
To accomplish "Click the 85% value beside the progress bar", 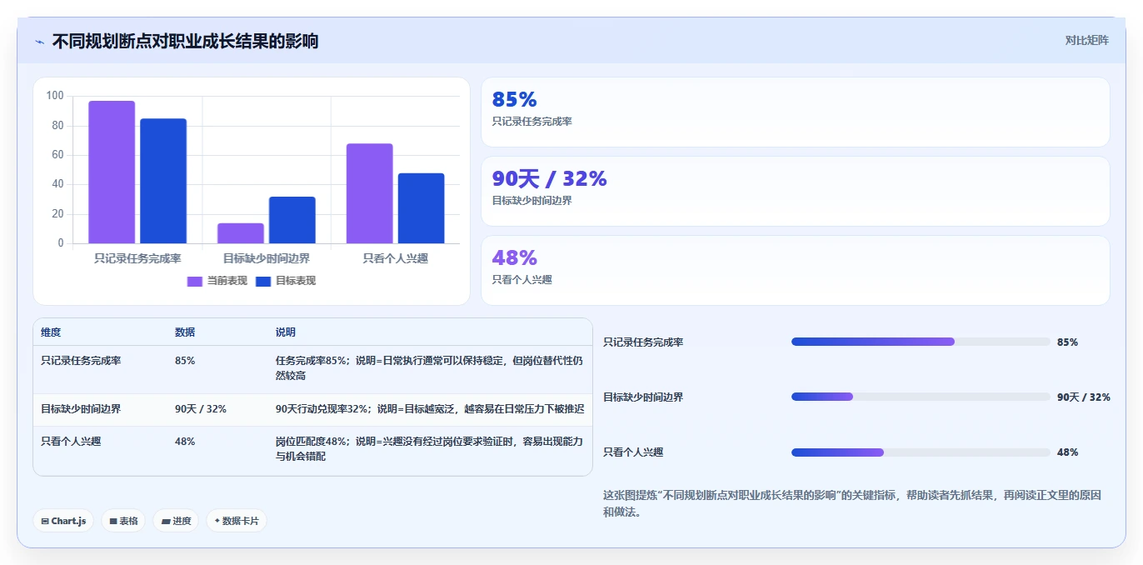I will point(1067,342).
